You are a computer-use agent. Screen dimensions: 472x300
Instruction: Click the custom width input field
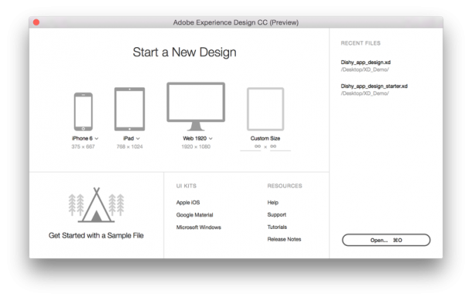[x=251, y=147]
